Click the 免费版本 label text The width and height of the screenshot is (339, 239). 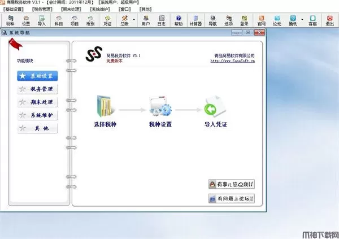coord(114,61)
